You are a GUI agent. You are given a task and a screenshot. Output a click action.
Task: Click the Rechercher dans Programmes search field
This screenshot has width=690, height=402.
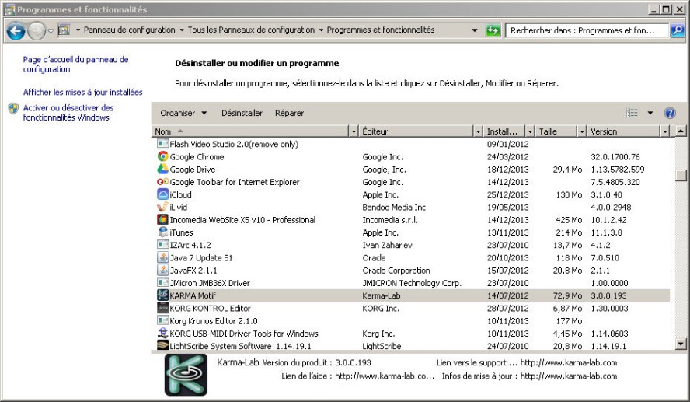[x=587, y=30]
